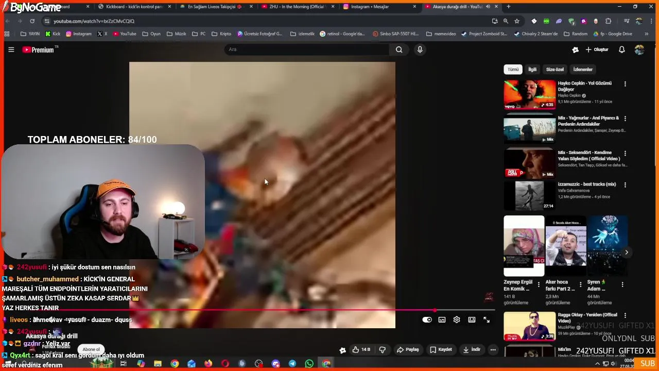This screenshot has height=371, width=659.
Task: Select the İlgili filter chip
Action: pos(532,69)
